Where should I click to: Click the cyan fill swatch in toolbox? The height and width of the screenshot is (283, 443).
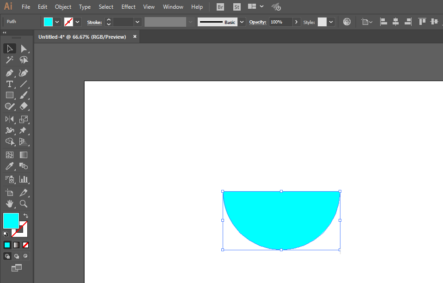tap(11, 221)
